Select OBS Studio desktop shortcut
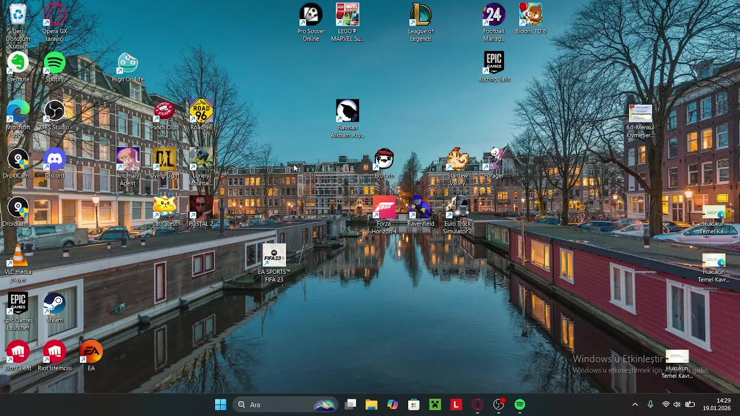 pyautogui.click(x=54, y=115)
